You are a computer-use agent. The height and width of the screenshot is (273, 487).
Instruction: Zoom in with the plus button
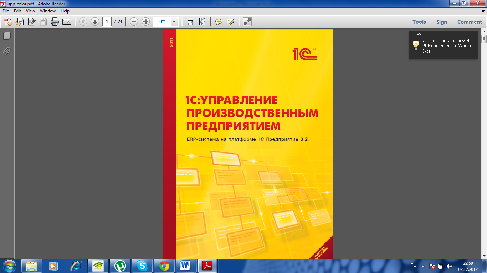145,22
